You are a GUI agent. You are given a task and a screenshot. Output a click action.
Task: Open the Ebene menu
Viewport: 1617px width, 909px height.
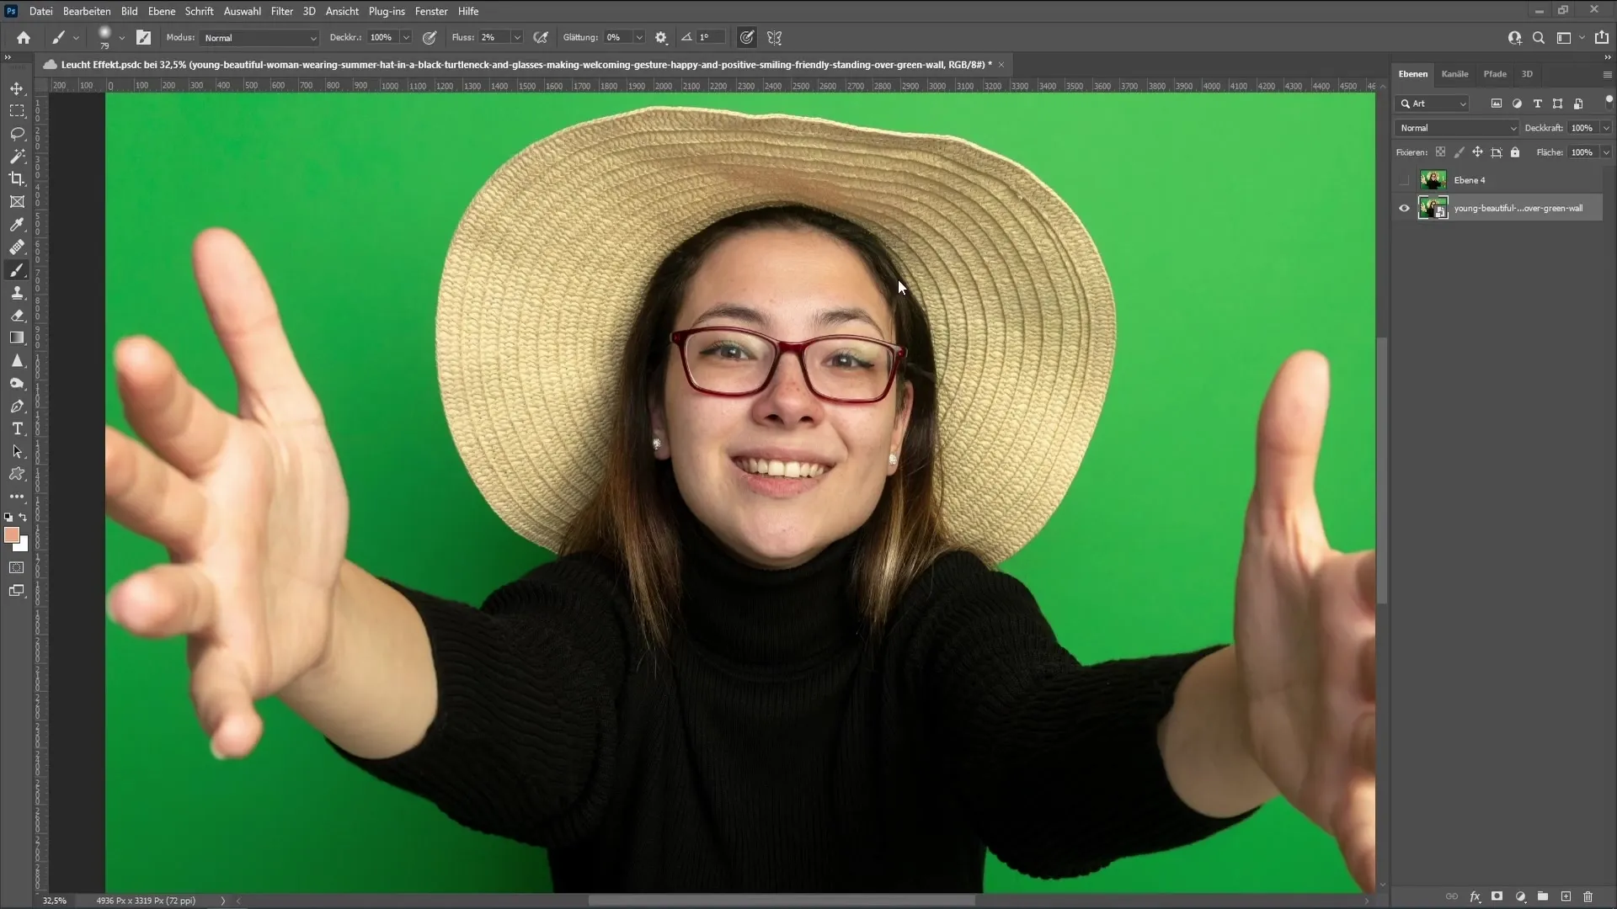161,11
